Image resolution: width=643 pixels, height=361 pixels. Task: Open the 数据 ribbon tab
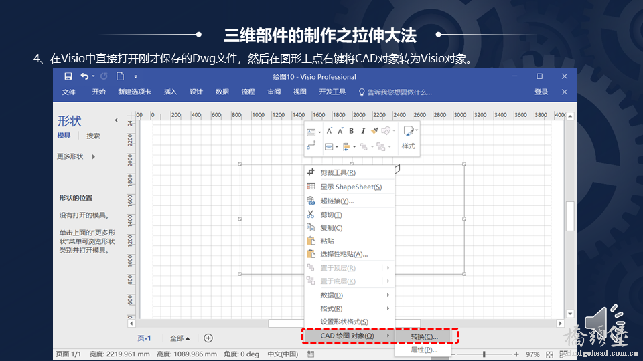coord(222,92)
